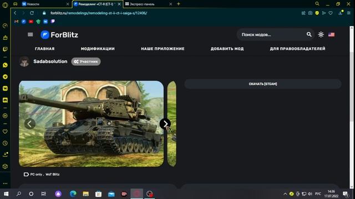The image size is (355, 199).
Task: Click the СКАЧАТЬ [STEAM] download button
Action: pos(263,84)
